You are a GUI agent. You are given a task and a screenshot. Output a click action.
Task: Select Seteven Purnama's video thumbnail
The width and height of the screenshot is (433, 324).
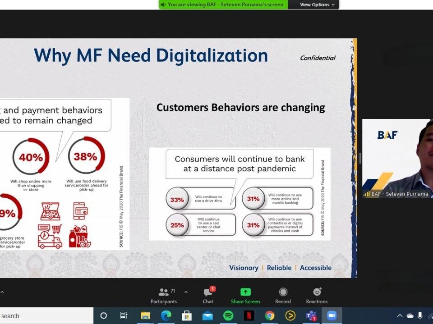tap(397, 158)
